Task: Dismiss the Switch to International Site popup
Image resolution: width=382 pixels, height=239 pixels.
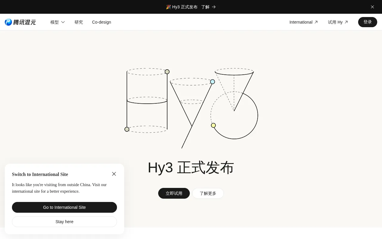Action: click(114, 174)
